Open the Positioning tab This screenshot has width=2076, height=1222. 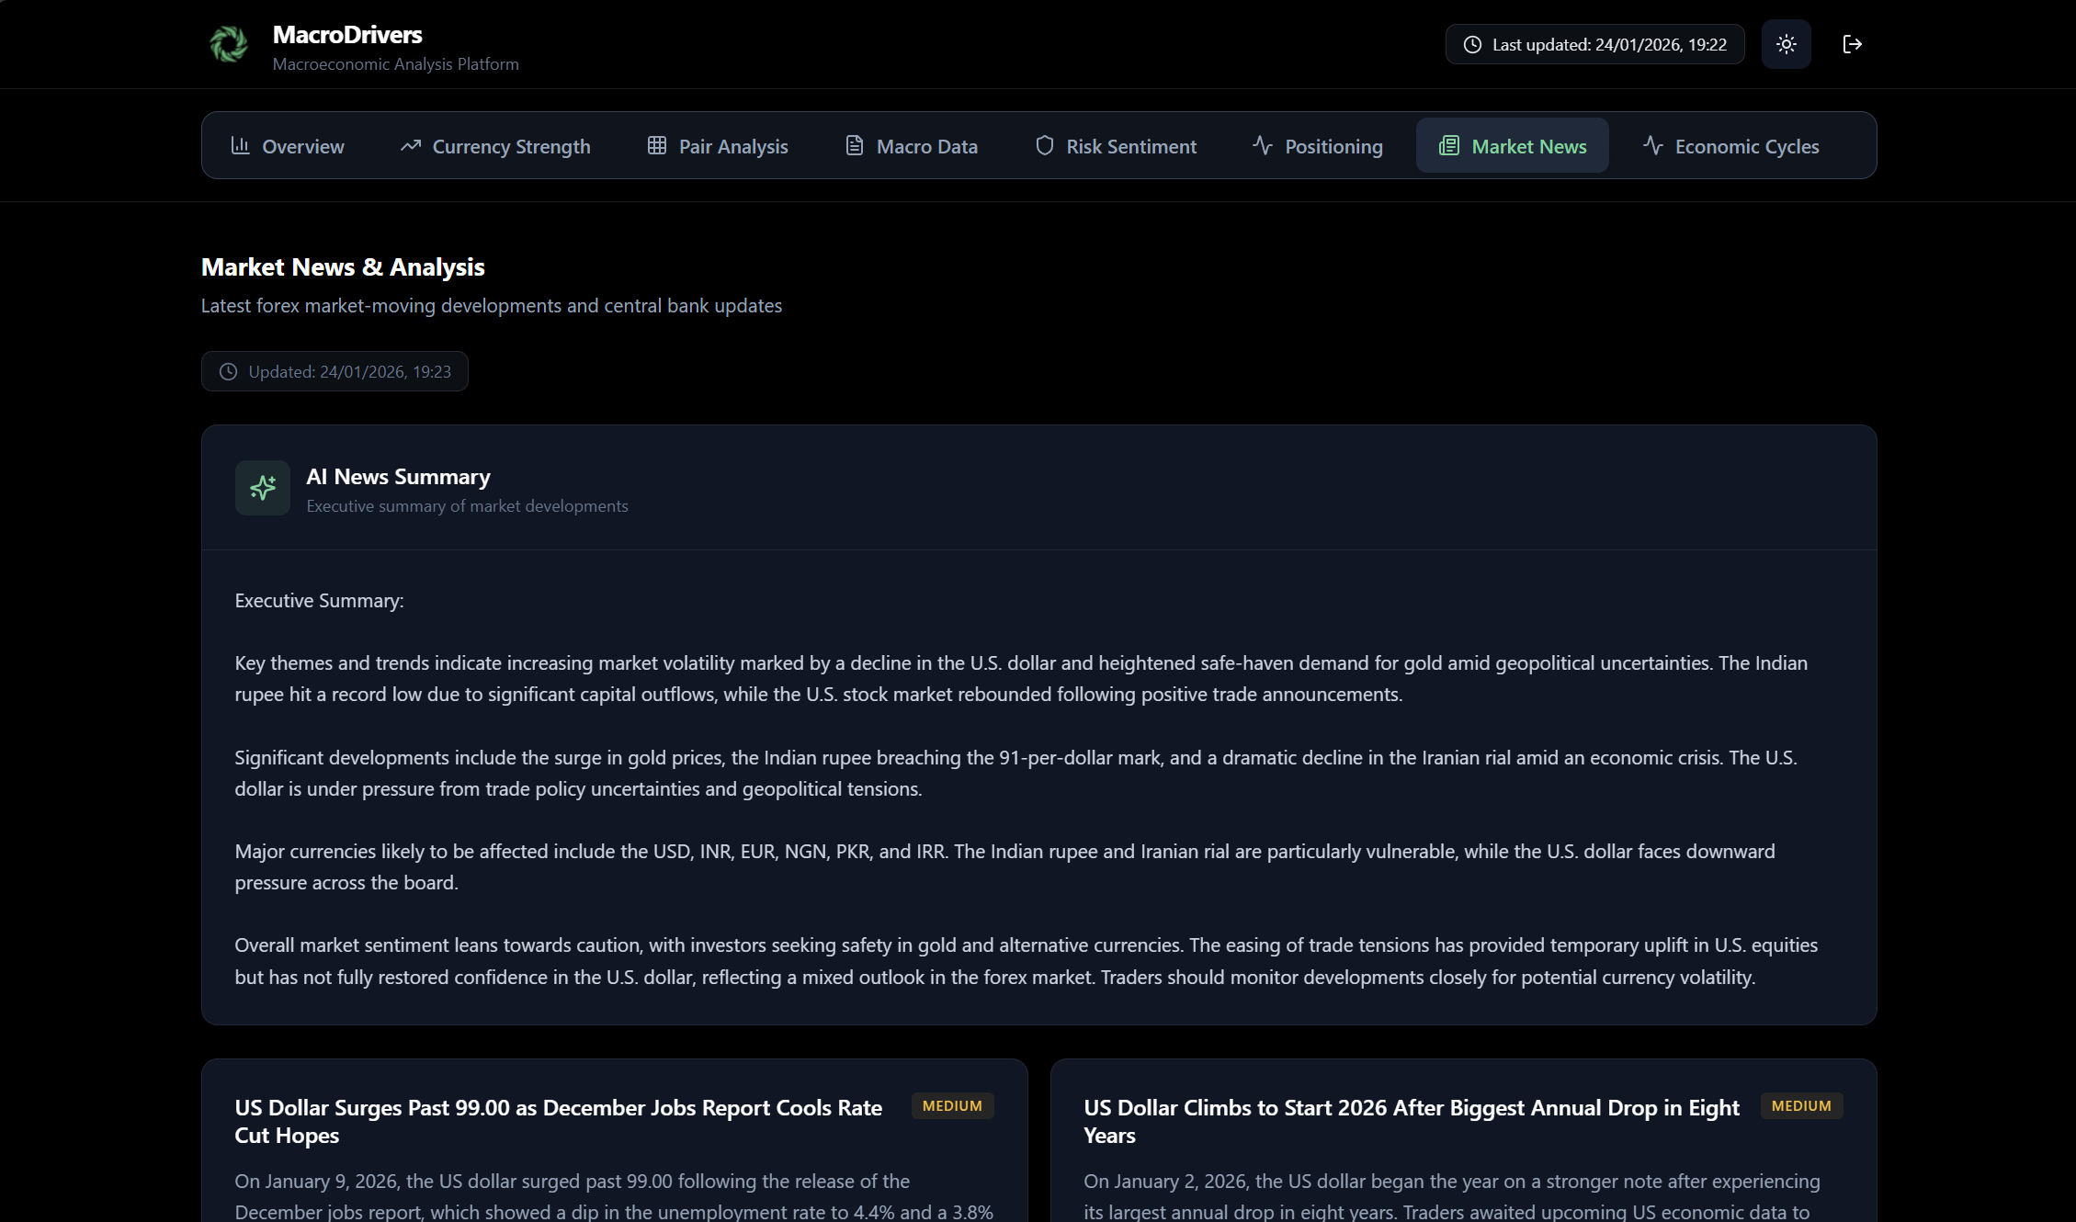(x=1317, y=146)
